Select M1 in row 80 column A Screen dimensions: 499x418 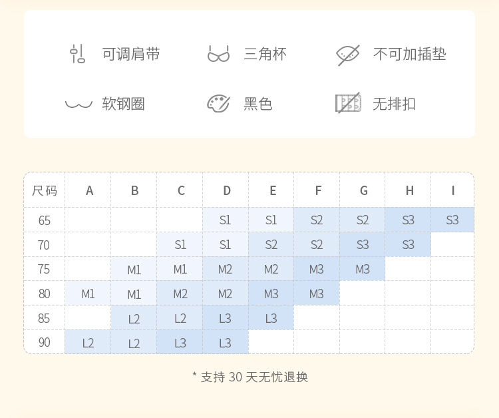click(x=88, y=294)
